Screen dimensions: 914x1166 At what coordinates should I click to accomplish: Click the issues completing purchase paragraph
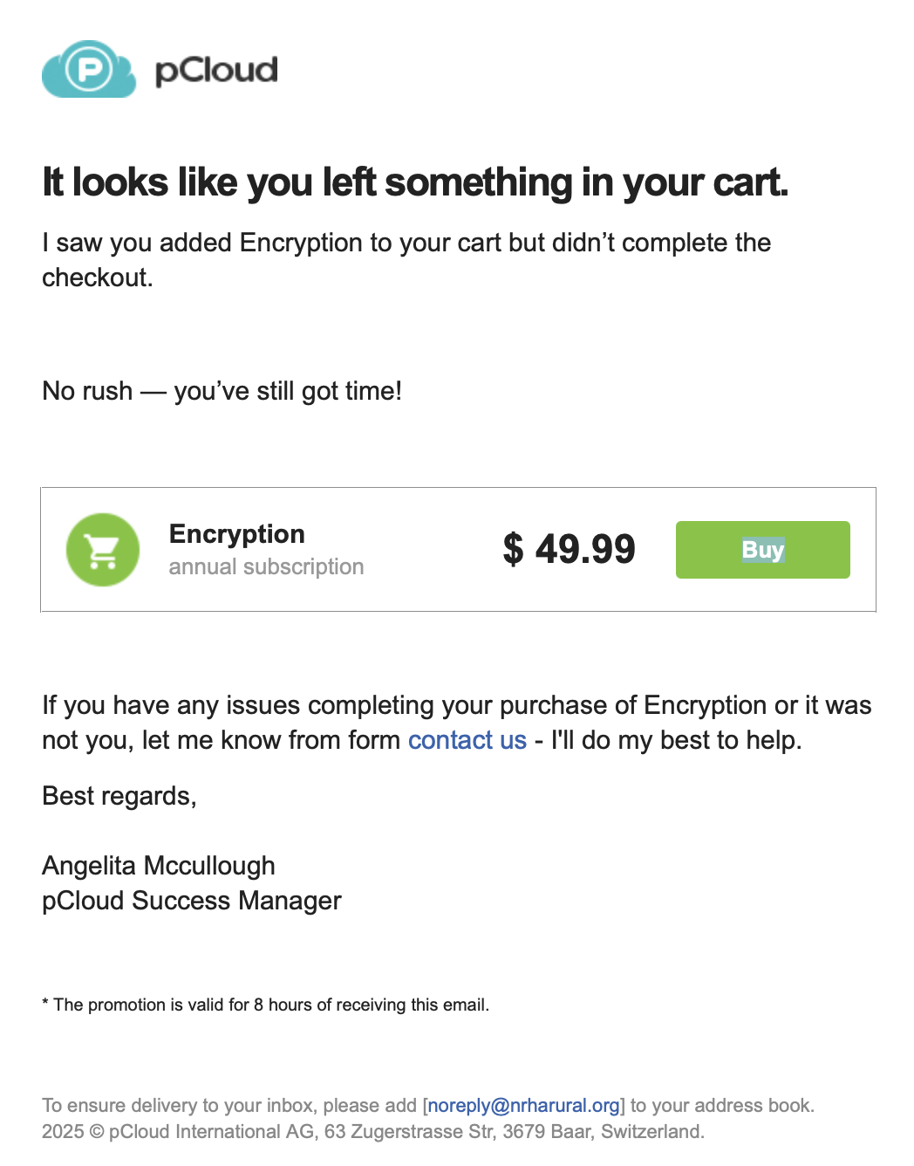(457, 723)
